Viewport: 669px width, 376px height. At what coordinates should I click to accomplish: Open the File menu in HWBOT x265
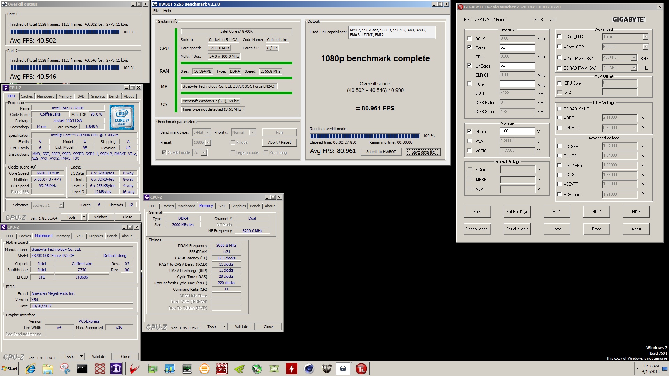(x=156, y=11)
